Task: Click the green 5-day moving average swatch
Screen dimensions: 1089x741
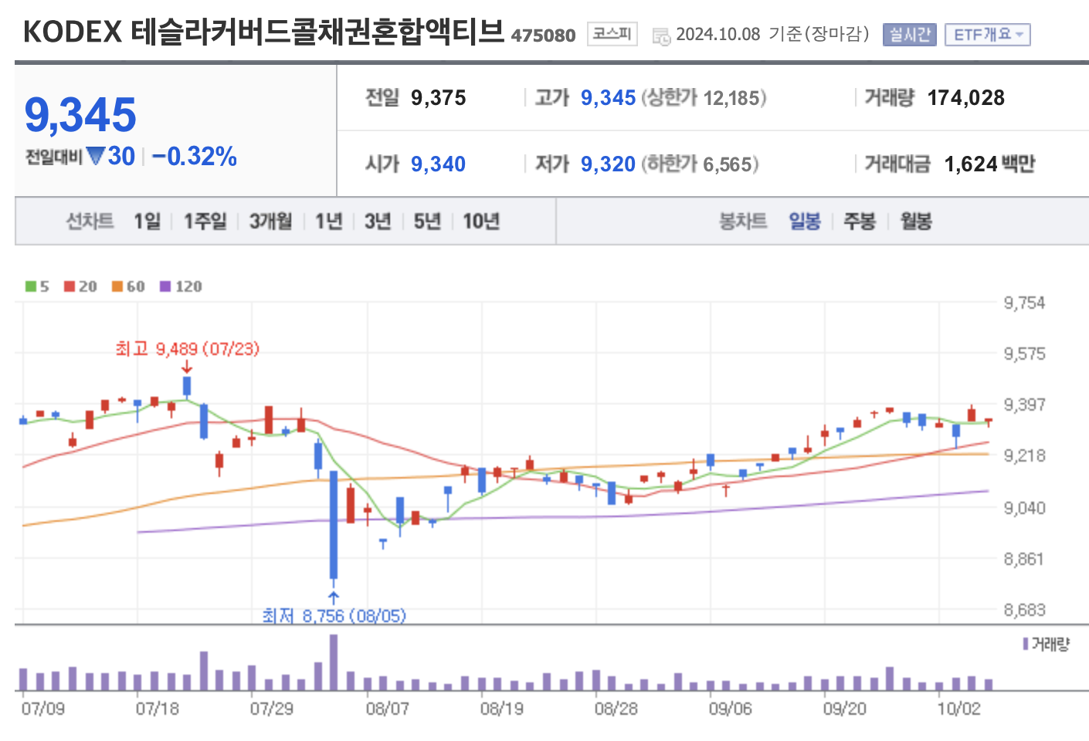Action: click(31, 286)
